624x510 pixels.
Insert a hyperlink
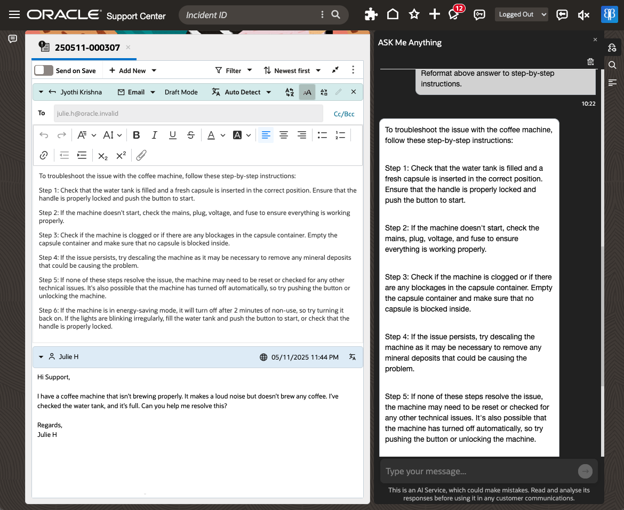[44, 155]
